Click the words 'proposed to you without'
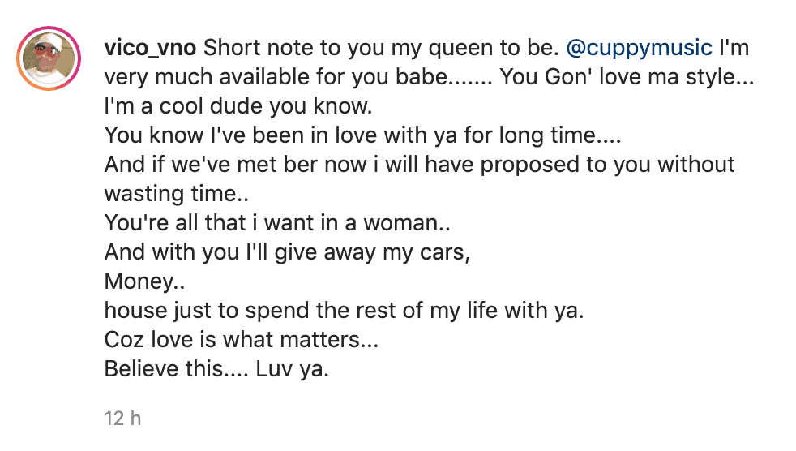 click(608, 165)
